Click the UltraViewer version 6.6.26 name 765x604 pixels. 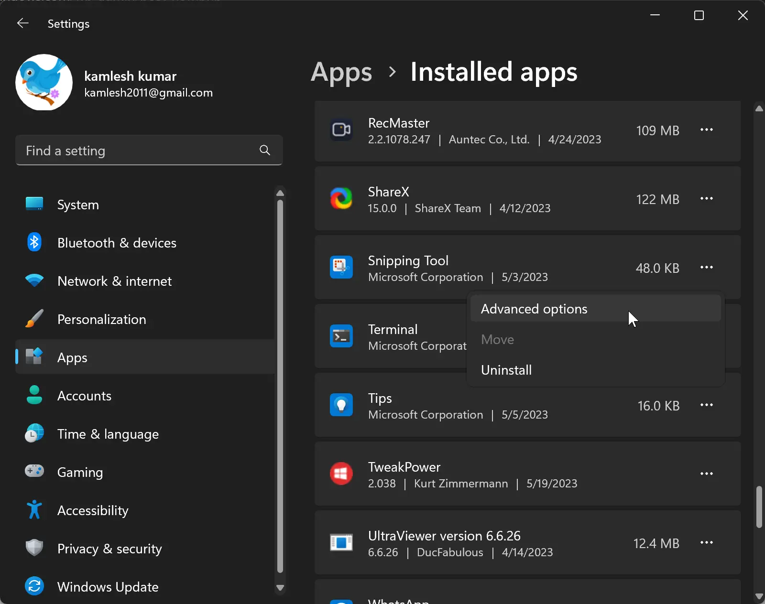[x=444, y=536]
